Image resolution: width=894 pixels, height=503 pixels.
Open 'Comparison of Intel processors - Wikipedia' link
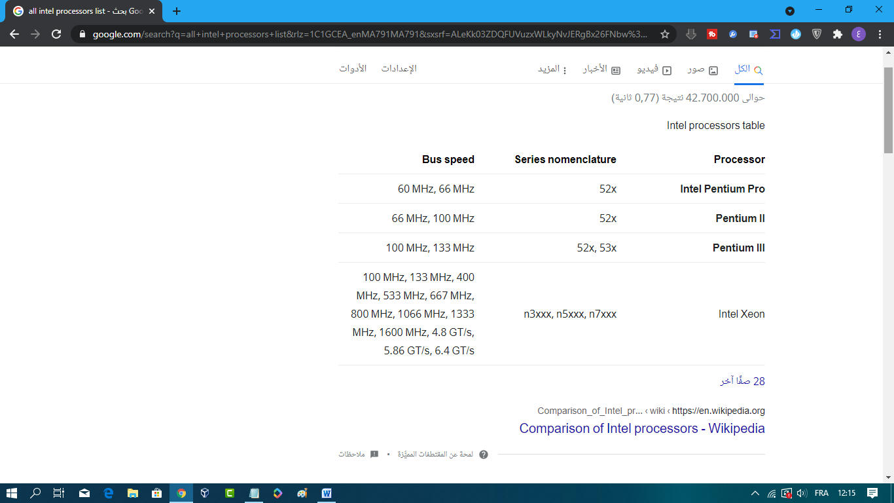tap(642, 428)
